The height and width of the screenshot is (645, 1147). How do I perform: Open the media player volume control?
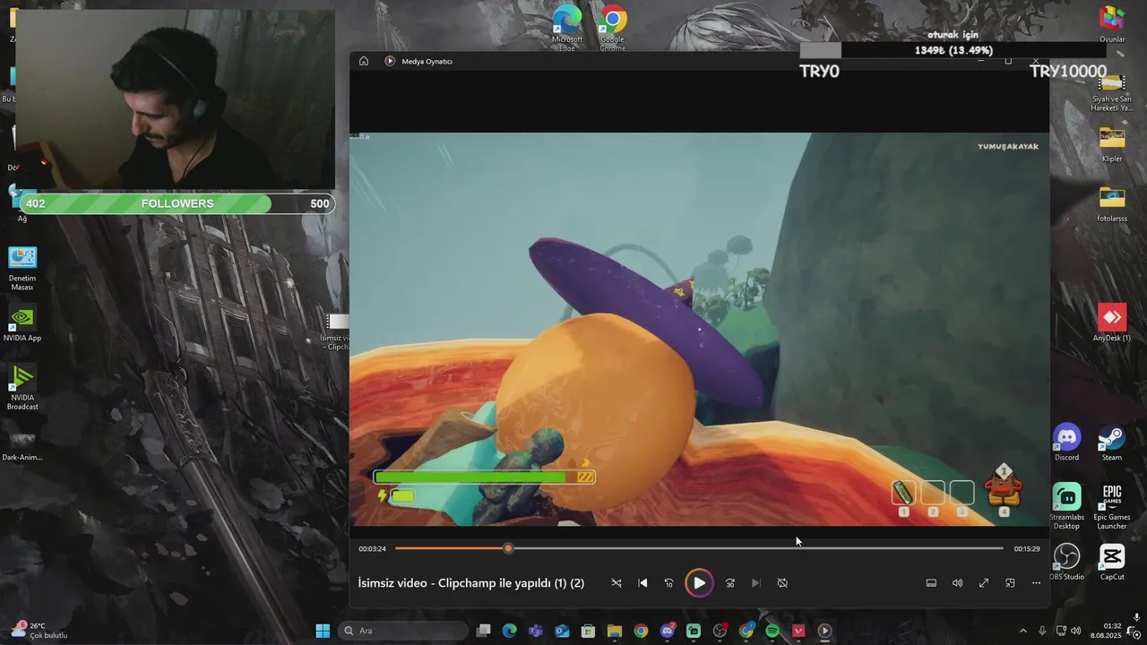click(957, 583)
